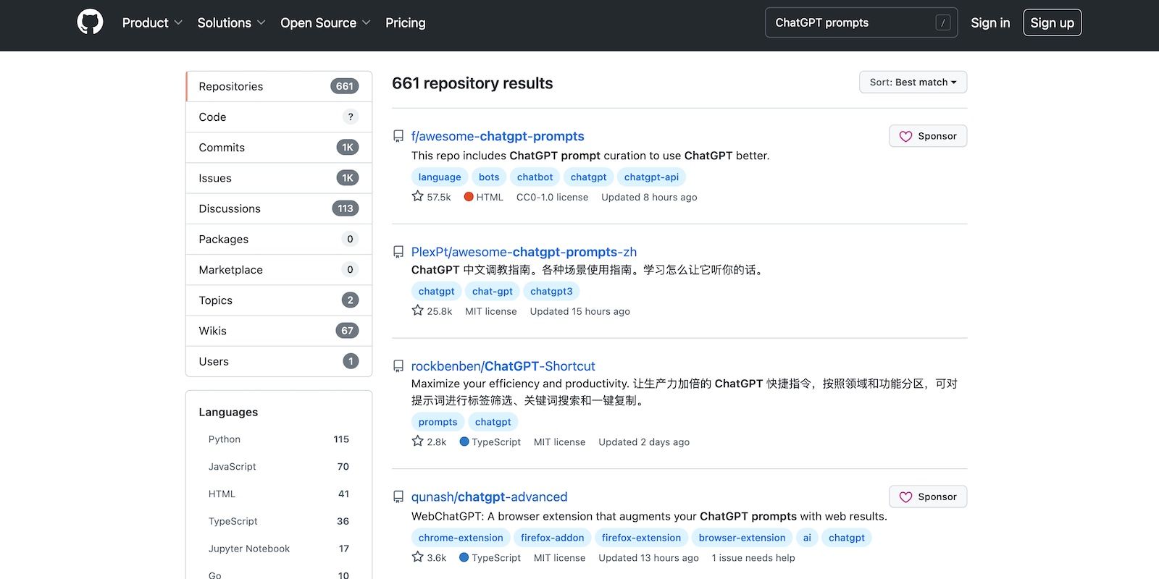Open the Sort: Best match dropdown

(913, 82)
